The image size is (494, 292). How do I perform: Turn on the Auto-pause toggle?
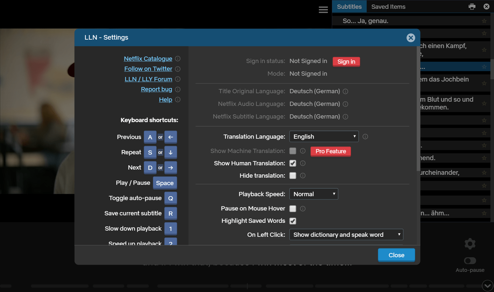coord(470,261)
